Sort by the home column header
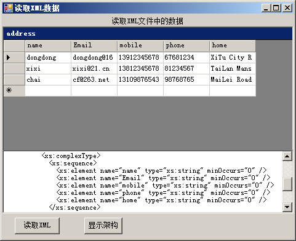Image resolution: width=296 pixels, height=241 pixels. pyautogui.click(x=233, y=46)
